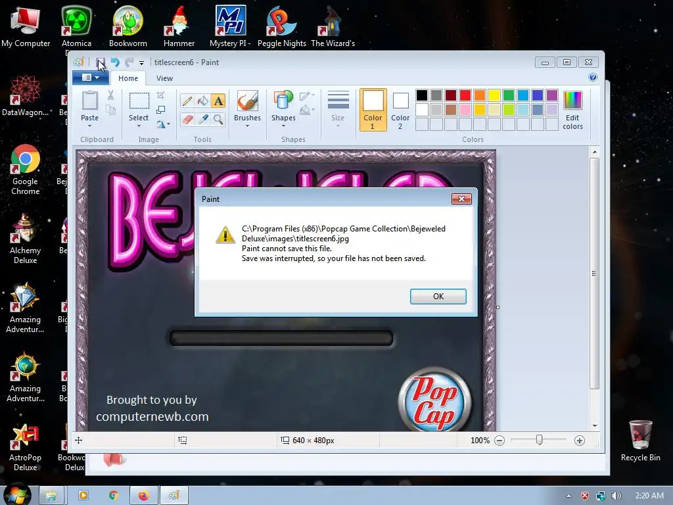Click the zoom in plus button

[x=580, y=441]
